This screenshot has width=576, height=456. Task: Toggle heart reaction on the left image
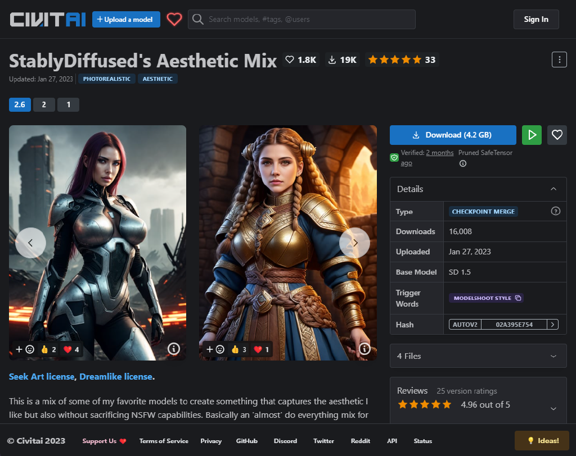[71, 349]
